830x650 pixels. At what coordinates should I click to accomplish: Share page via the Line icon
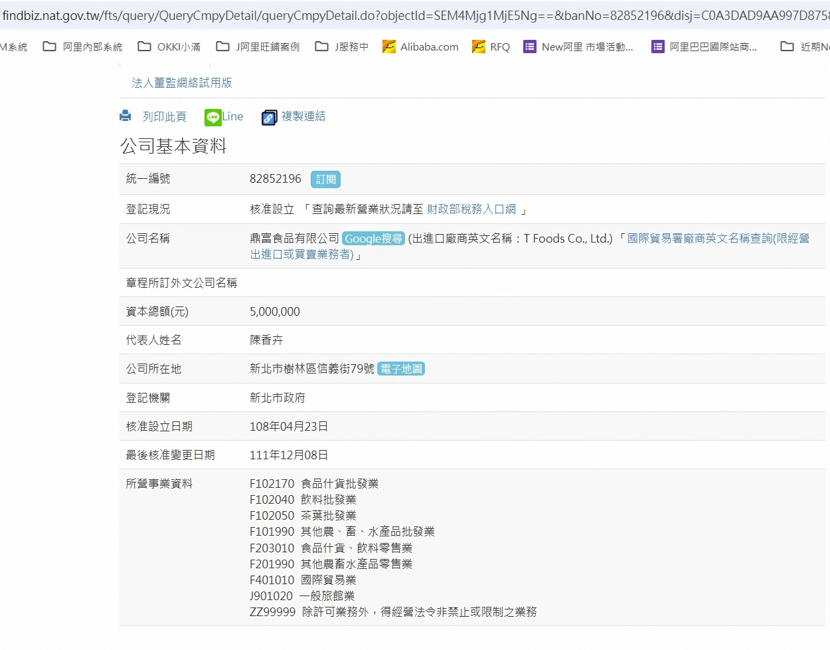(x=213, y=117)
